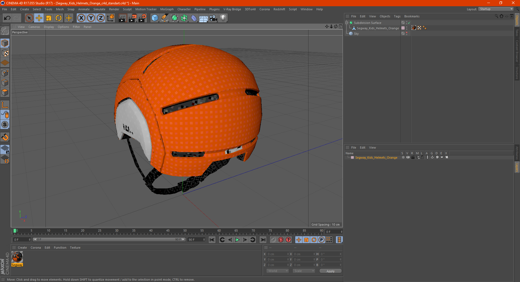Viewport: 520px width, 282px height.
Task: Toggle Z axis lock
Action: pos(101,18)
